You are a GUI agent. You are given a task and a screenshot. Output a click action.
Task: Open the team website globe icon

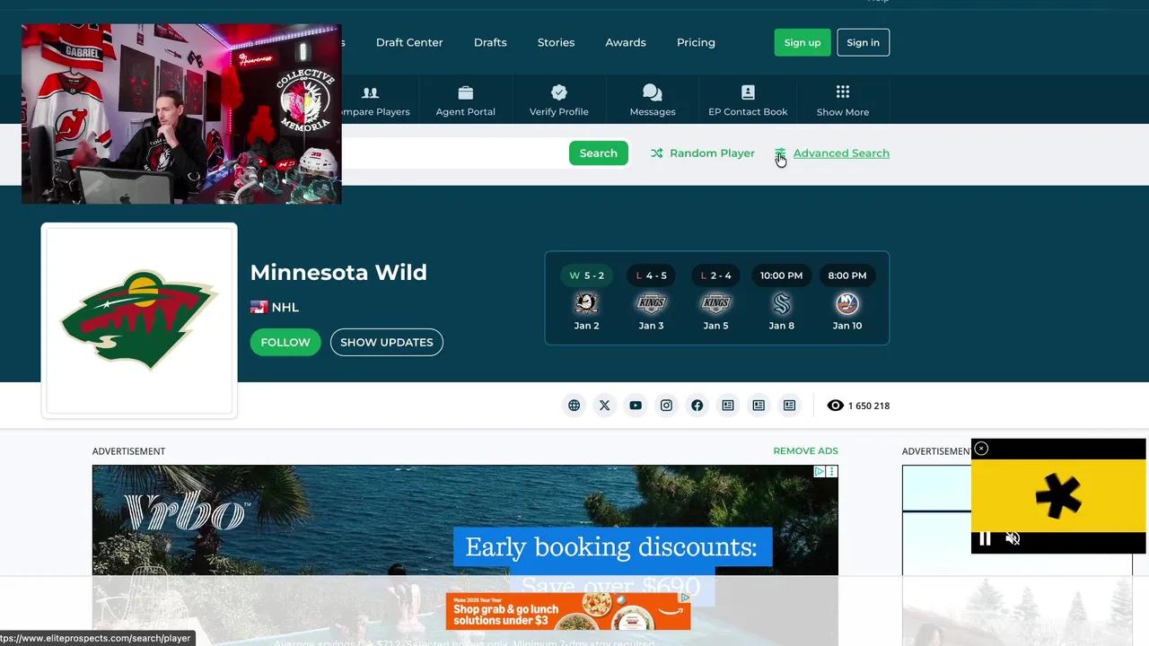574,406
